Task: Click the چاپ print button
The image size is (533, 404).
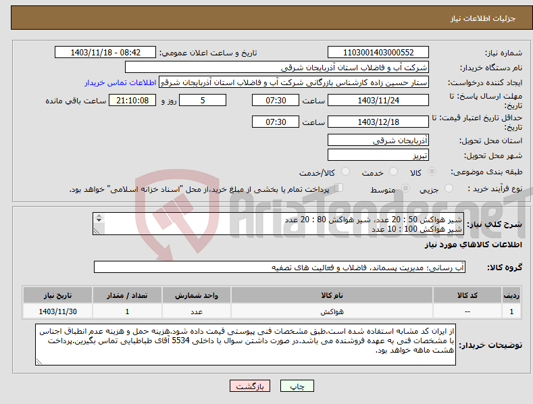Action: 297,386
